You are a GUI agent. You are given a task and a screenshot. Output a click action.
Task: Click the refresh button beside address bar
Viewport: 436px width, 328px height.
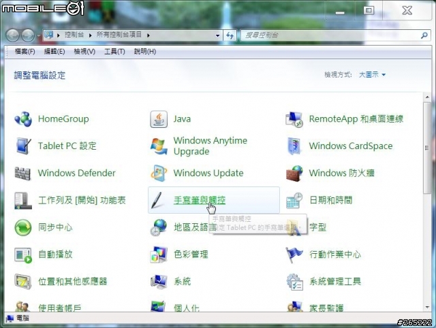point(230,35)
